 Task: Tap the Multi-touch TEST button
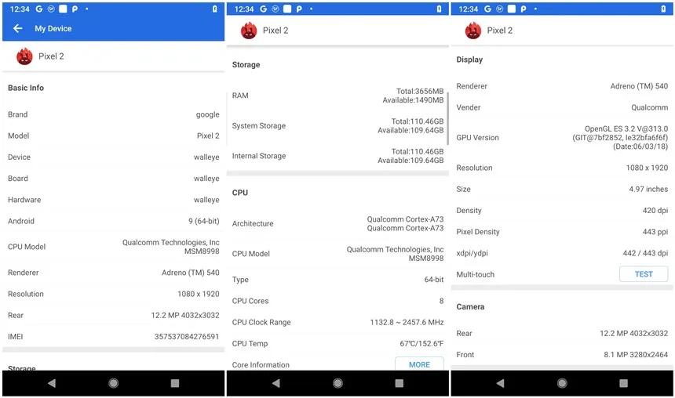[644, 273]
